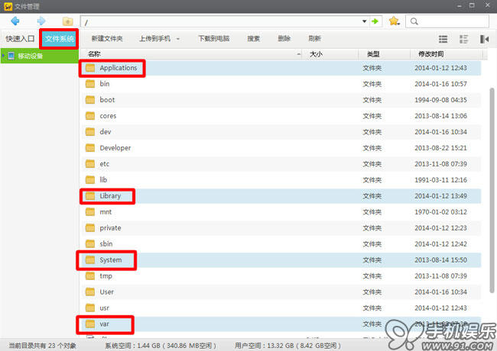Click the blue back arrow icon
Viewport: 497px width, 351px height.
pyautogui.click(x=15, y=21)
